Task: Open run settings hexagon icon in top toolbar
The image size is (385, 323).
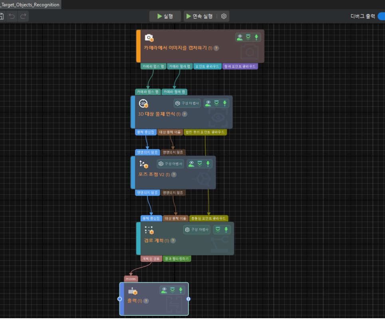Action: click(x=224, y=16)
